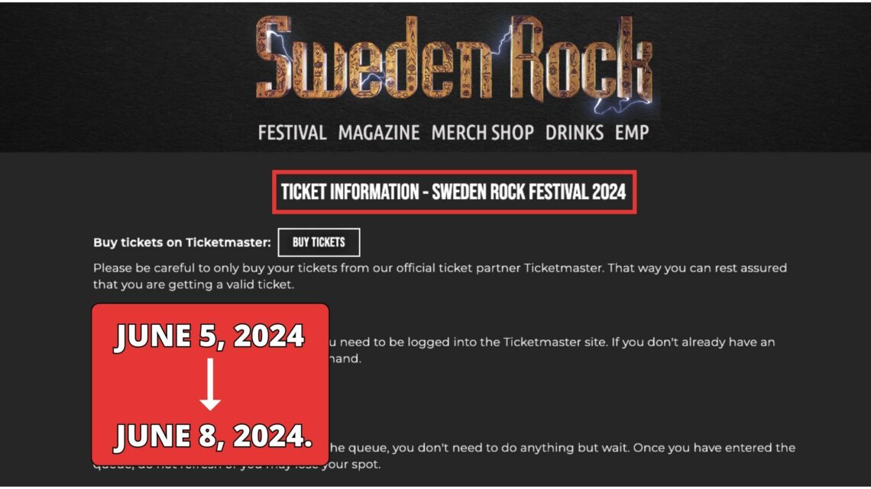Viewport: 871px width, 489px height.
Task: Open the MERCH SHOP page
Action: point(481,132)
